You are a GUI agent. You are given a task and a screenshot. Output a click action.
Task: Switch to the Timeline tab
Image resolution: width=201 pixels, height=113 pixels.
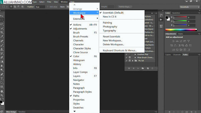tap(22, 112)
